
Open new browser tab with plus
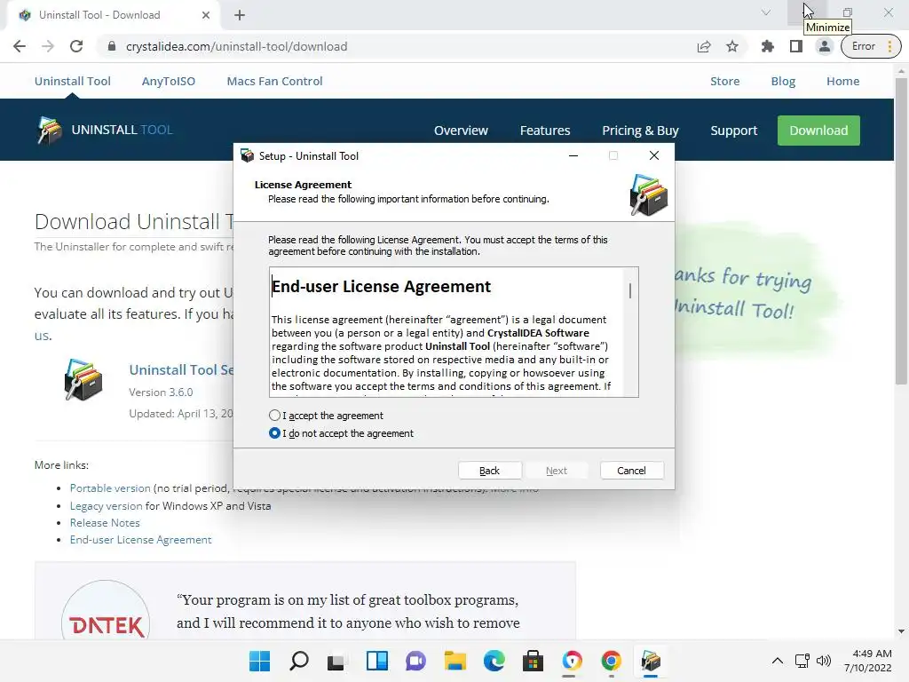pos(240,15)
